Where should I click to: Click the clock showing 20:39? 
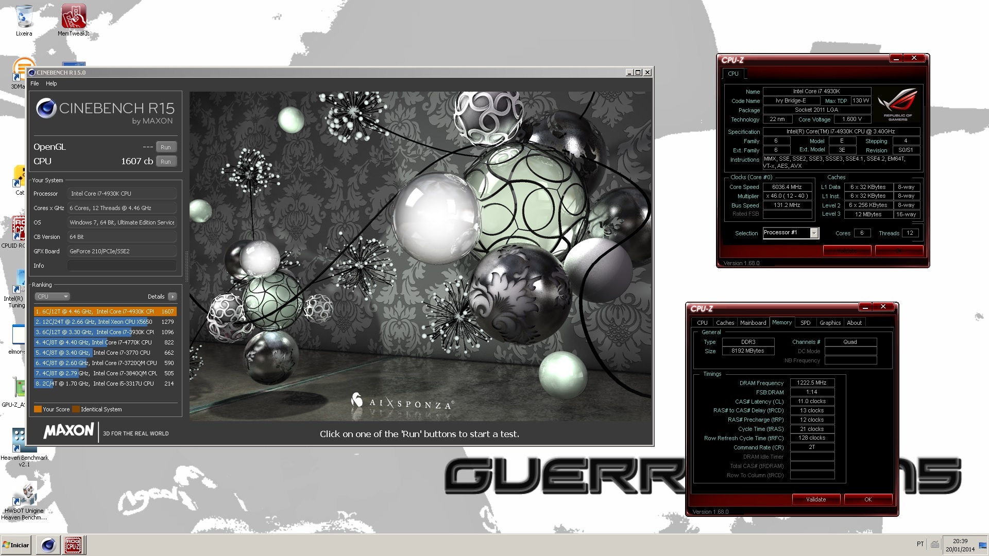[960, 541]
